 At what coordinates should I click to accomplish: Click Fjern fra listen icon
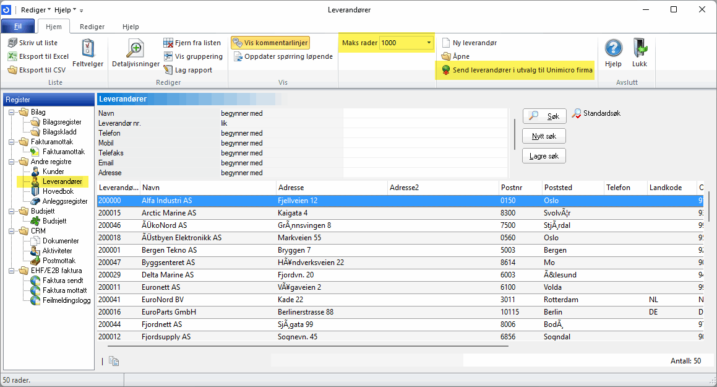168,43
